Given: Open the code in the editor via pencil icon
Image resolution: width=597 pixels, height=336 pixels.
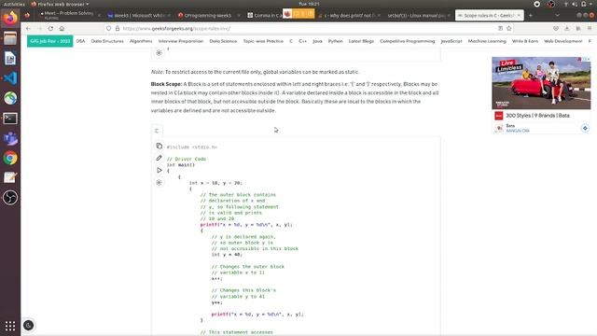Looking at the screenshot, I should click(x=160, y=158).
